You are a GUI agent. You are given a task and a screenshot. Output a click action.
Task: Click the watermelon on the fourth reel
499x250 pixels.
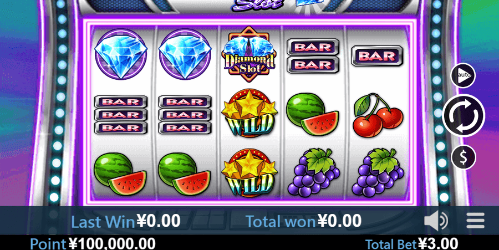click(313, 114)
